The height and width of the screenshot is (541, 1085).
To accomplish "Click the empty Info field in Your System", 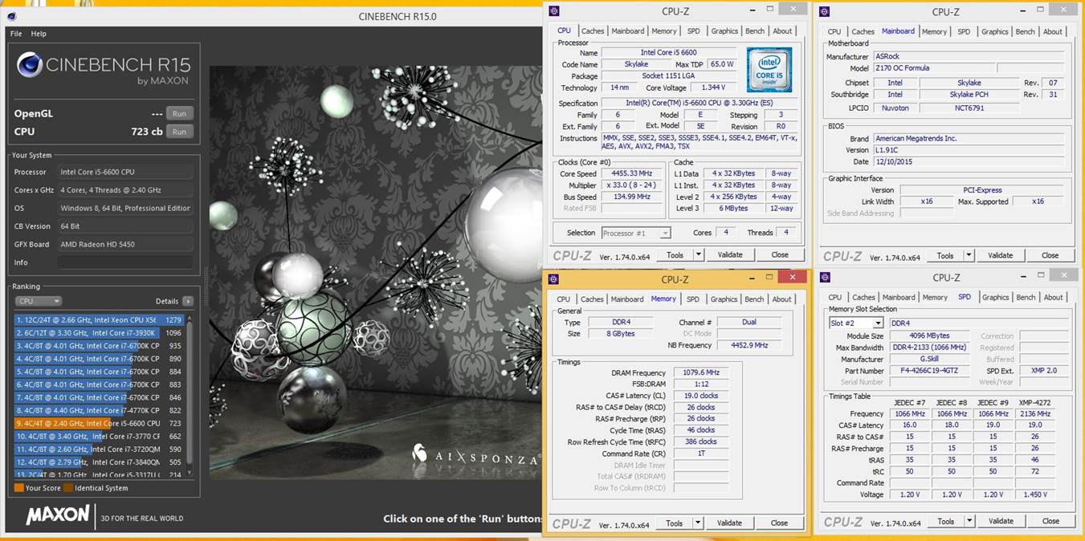I will click(x=124, y=262).
